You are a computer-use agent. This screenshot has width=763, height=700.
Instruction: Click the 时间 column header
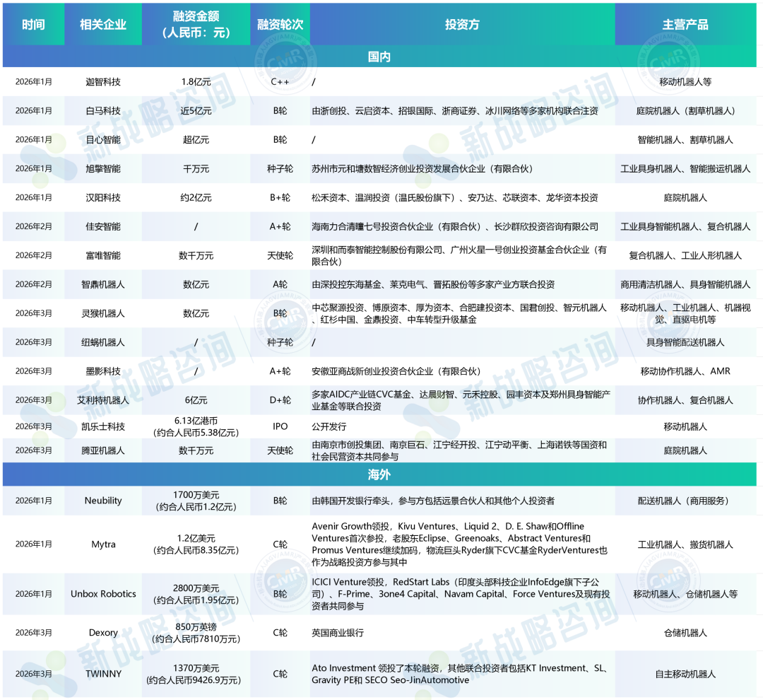(33, 25)
